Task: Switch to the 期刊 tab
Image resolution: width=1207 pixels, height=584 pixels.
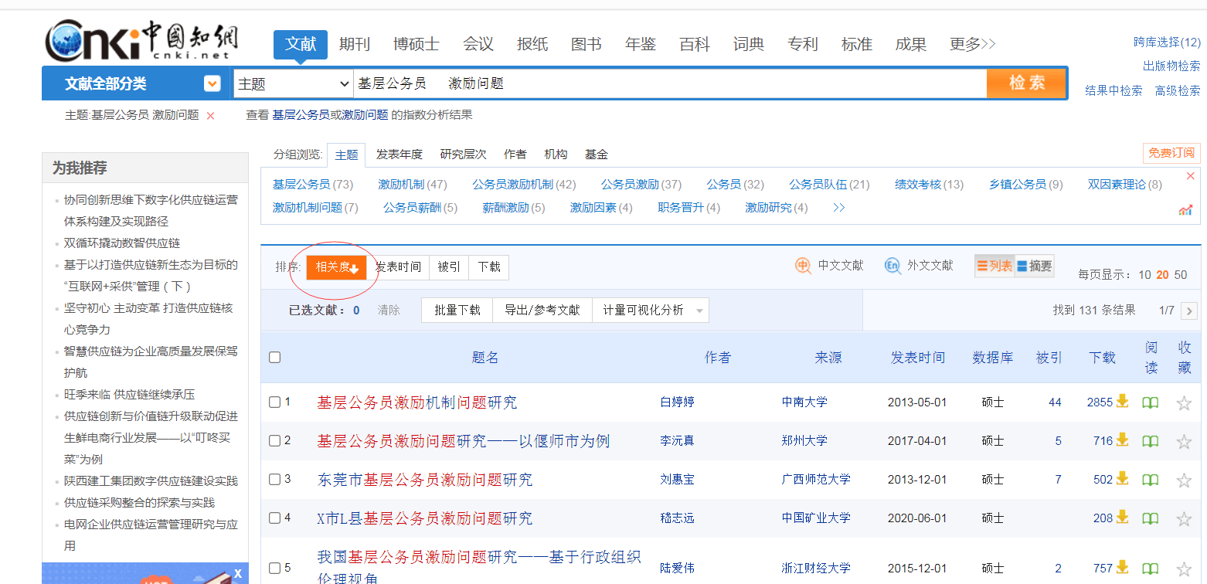Action: [355, 44]
